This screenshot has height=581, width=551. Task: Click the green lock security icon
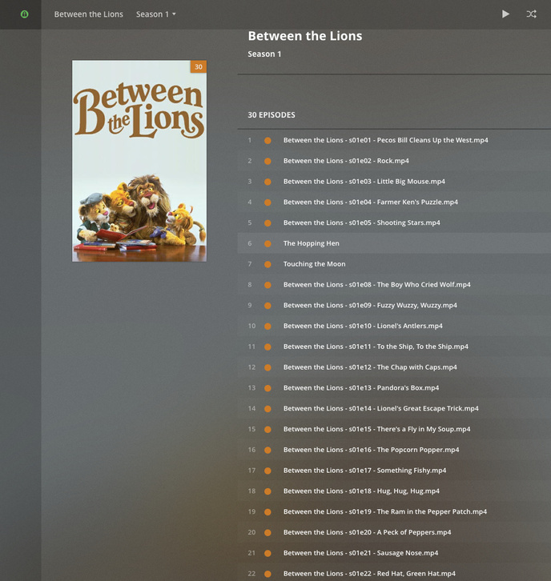tap(25, 14)
